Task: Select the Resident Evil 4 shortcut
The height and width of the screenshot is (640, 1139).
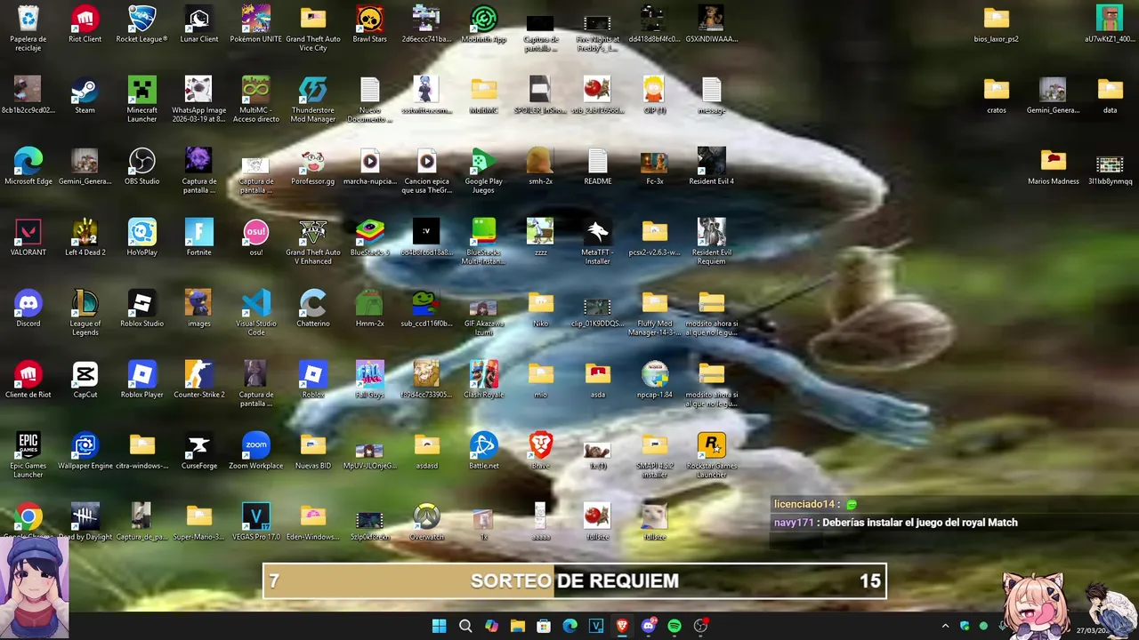Action: (712, 166)
